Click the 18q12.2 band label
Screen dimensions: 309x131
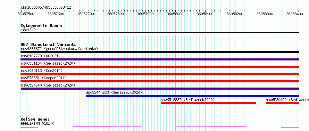pyautogui.click(x=28, y=30)
